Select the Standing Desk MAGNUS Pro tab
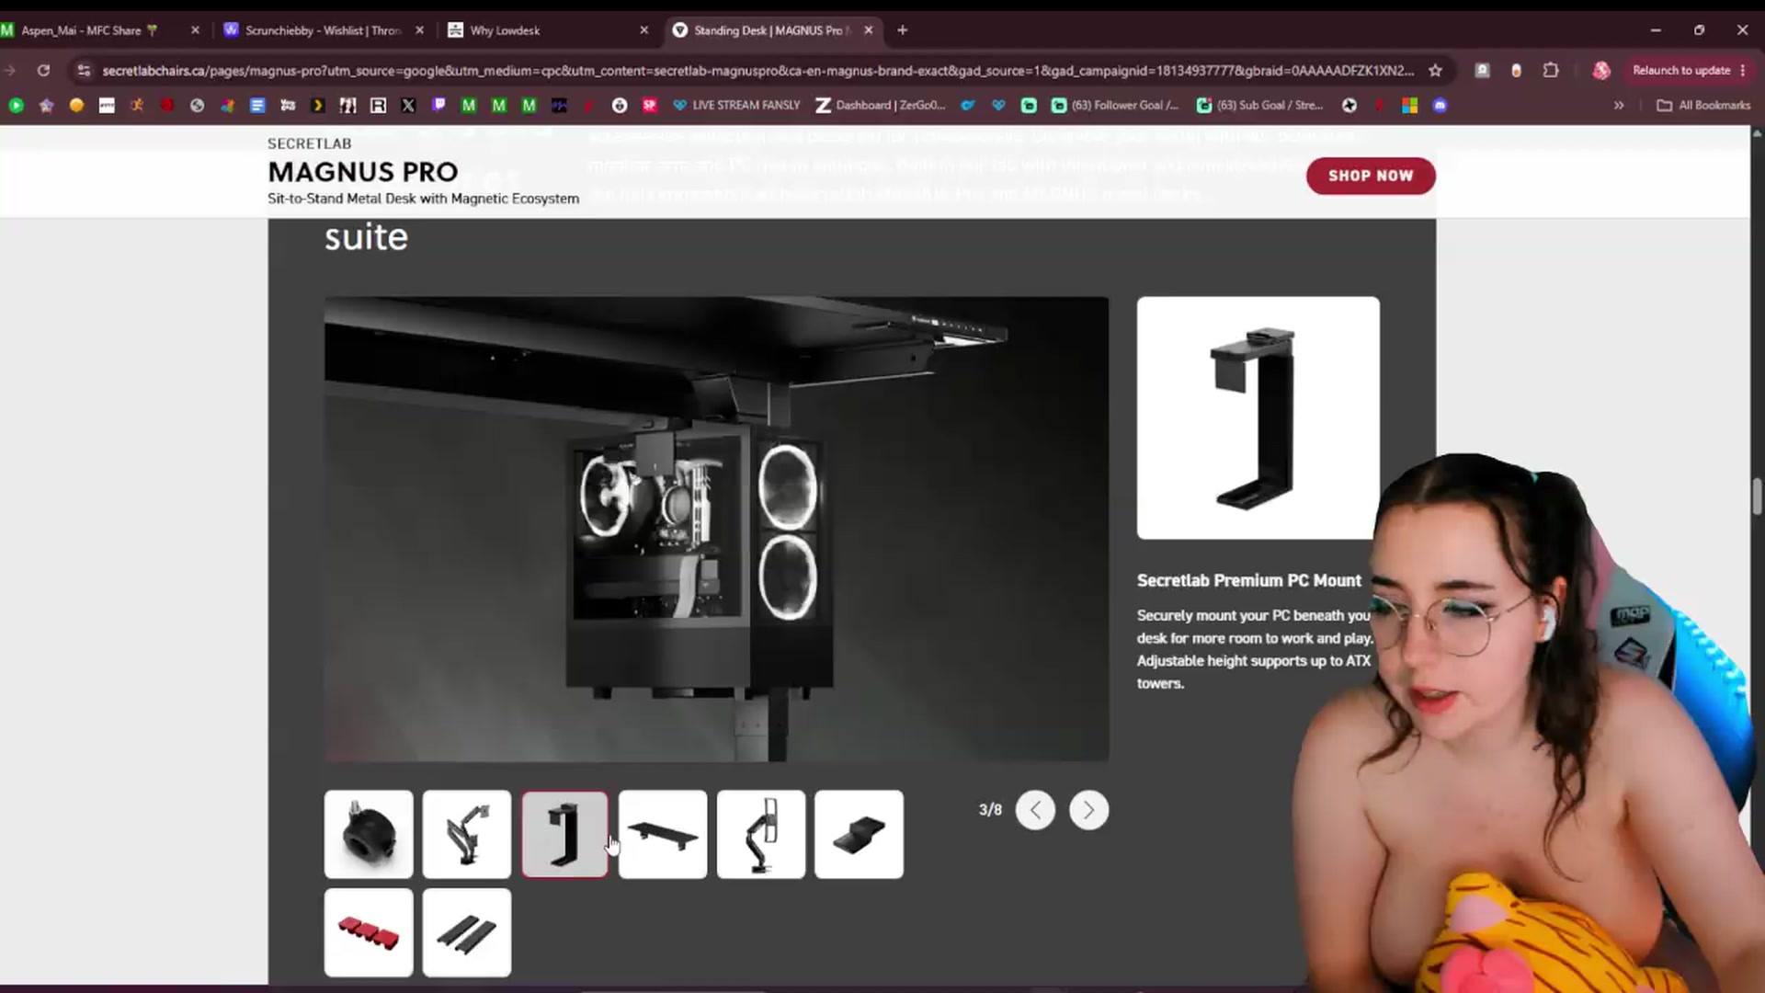This screenshot has width=1765, height=993. point(770,30)
